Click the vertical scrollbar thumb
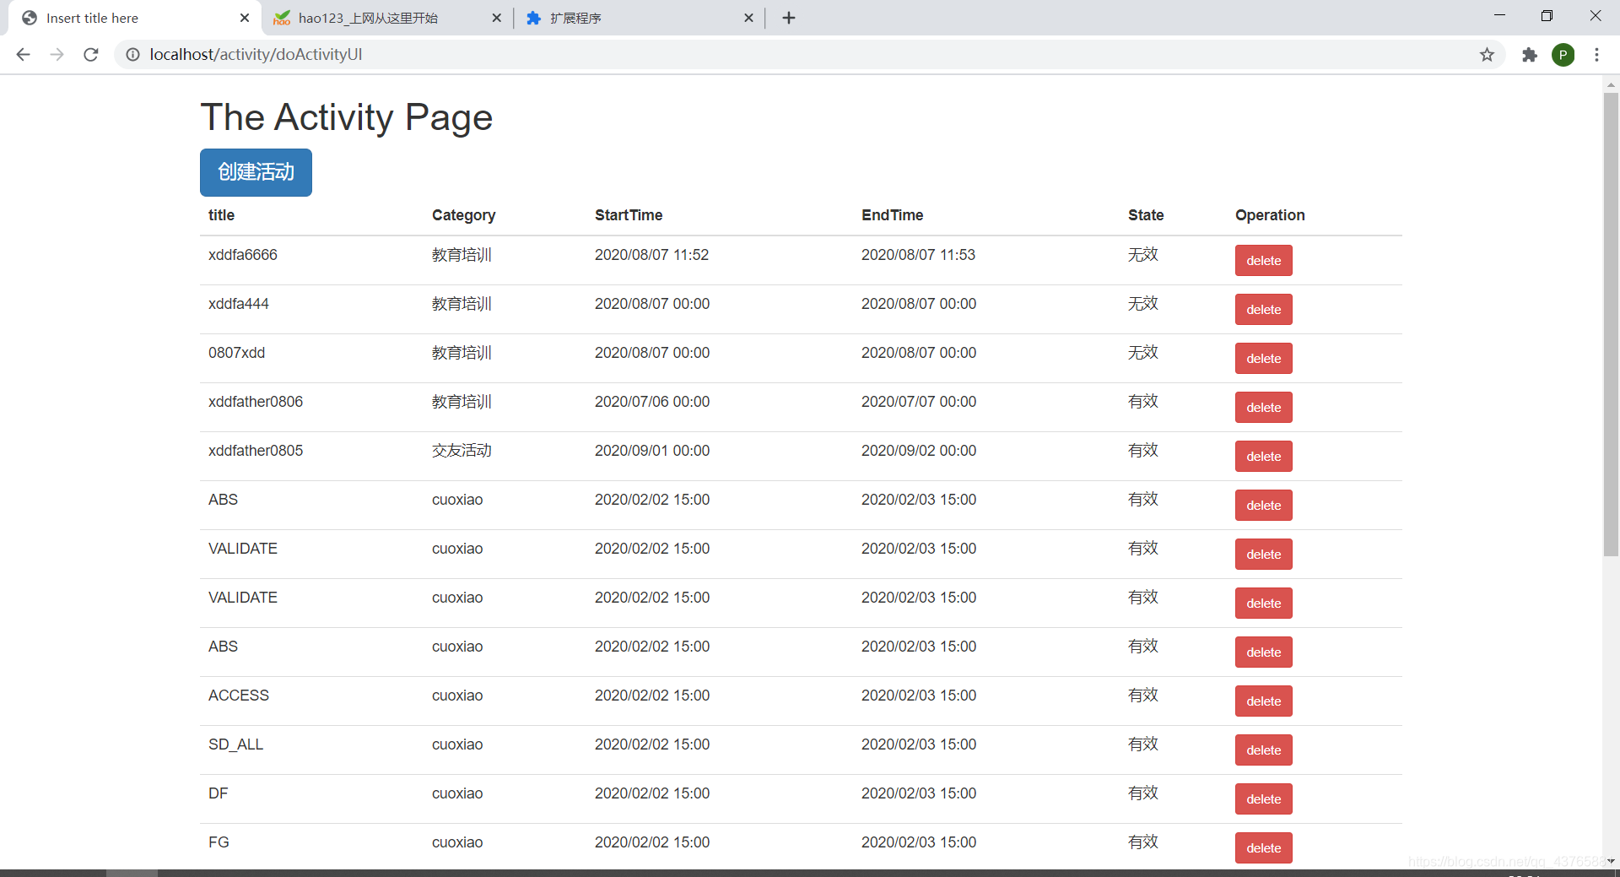Viewport: 1620px width, 877px height. point(1611,325)
